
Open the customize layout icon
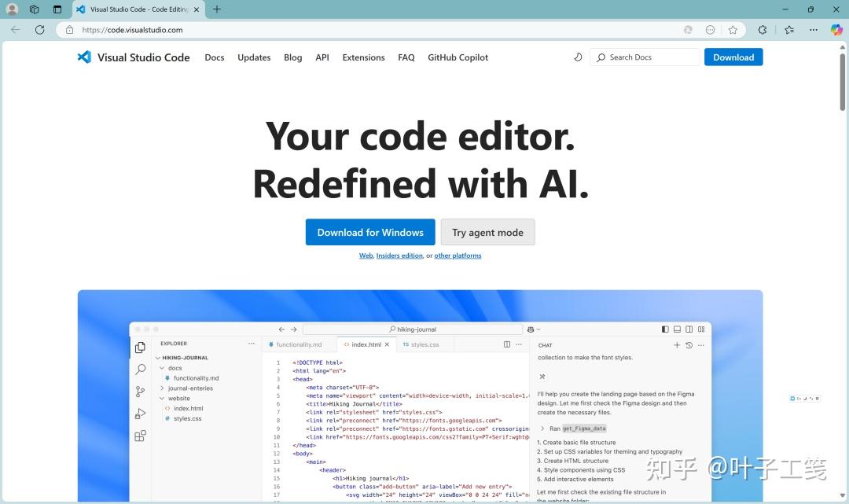pos(701,329)
